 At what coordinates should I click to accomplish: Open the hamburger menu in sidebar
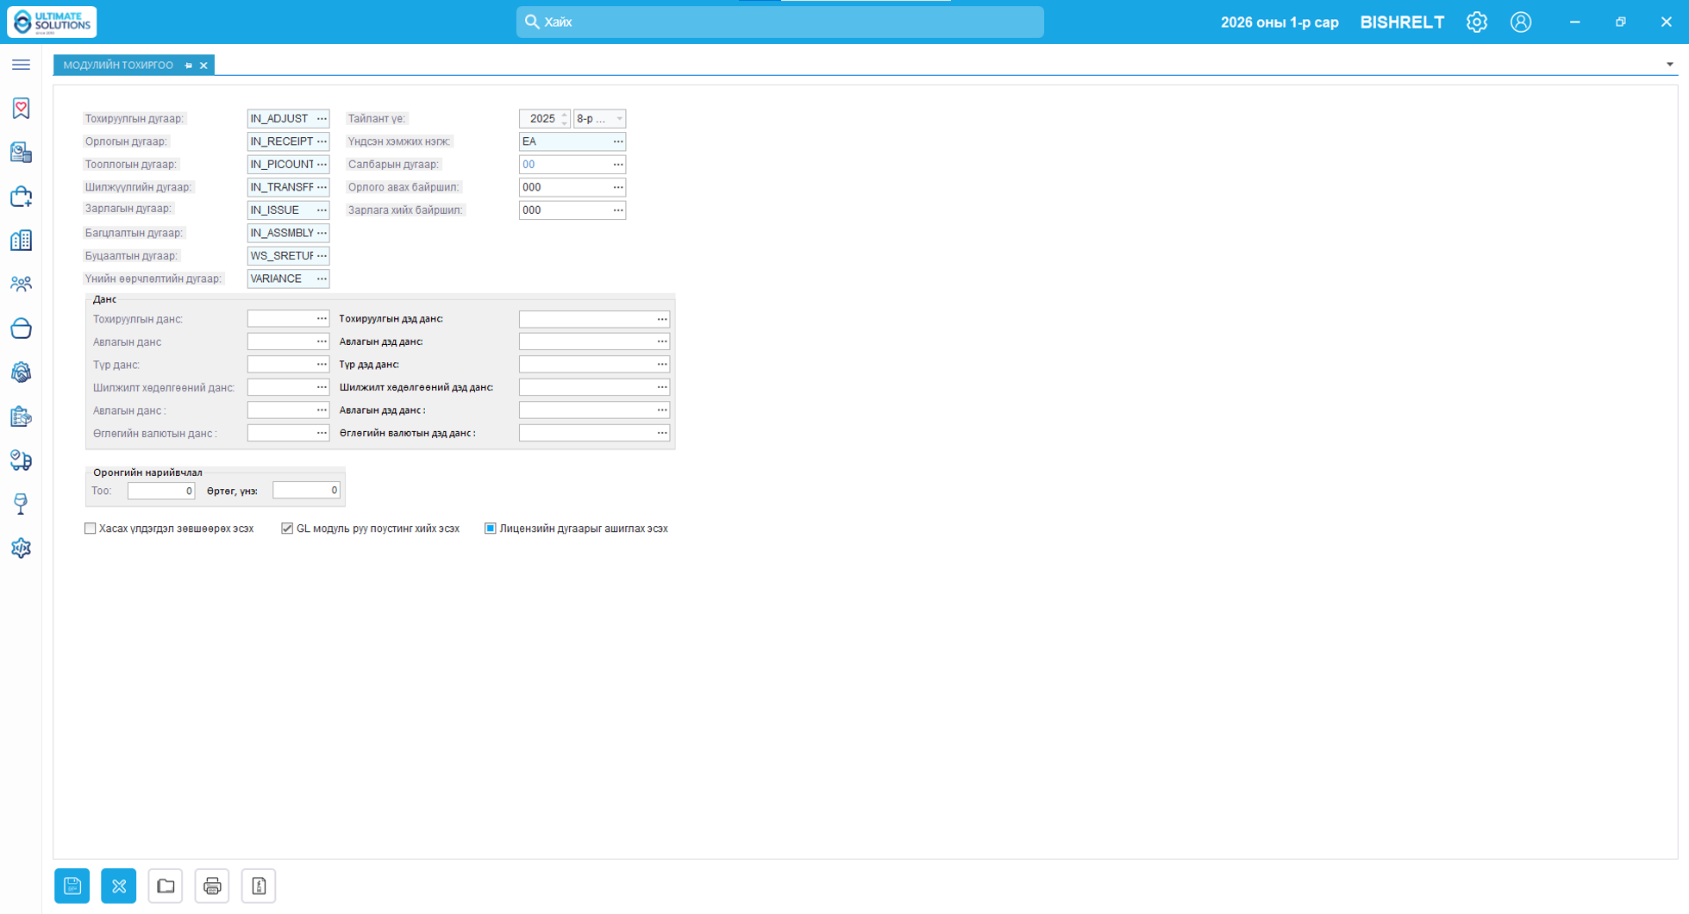point(21,65)
